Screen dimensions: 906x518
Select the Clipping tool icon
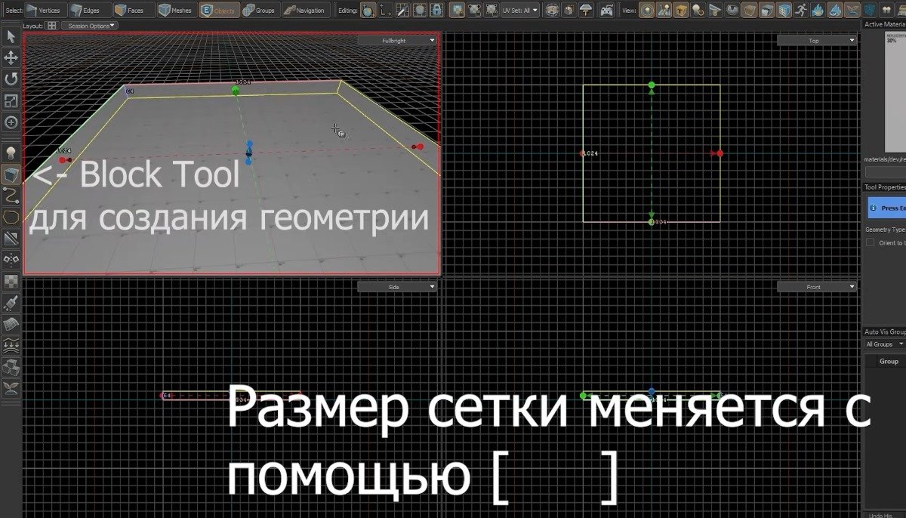click(x=11, y=237)
